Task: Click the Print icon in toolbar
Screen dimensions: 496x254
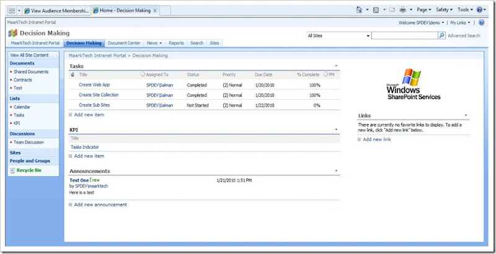Action: (x=404, y=11)
